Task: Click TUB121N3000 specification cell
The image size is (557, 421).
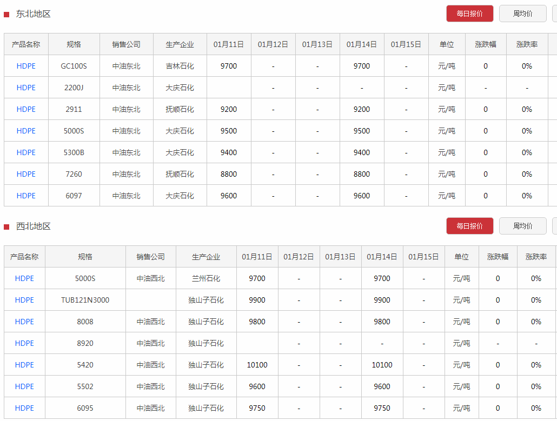Action: coord(85,300)
